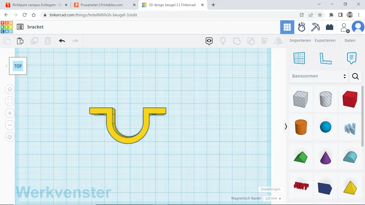Toggle the 3D design grid view button
The width and height of the screenshot is (365, 205).
(x=287, y=27)
